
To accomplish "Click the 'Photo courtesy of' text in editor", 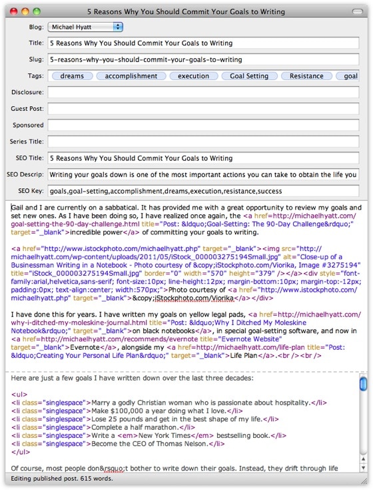I will click(x=196, y=290).
